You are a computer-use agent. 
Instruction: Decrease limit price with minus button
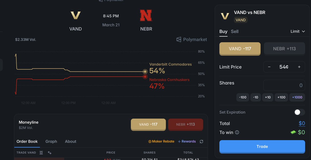click(269, 67)
